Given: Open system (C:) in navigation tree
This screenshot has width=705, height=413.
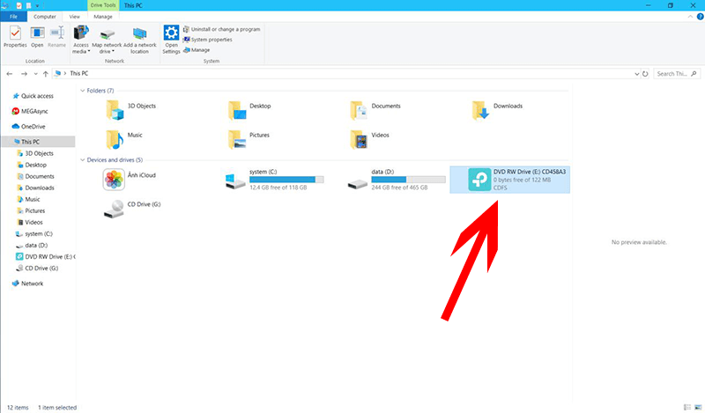Looking at the screenshot, I should [x=34, y=234].
